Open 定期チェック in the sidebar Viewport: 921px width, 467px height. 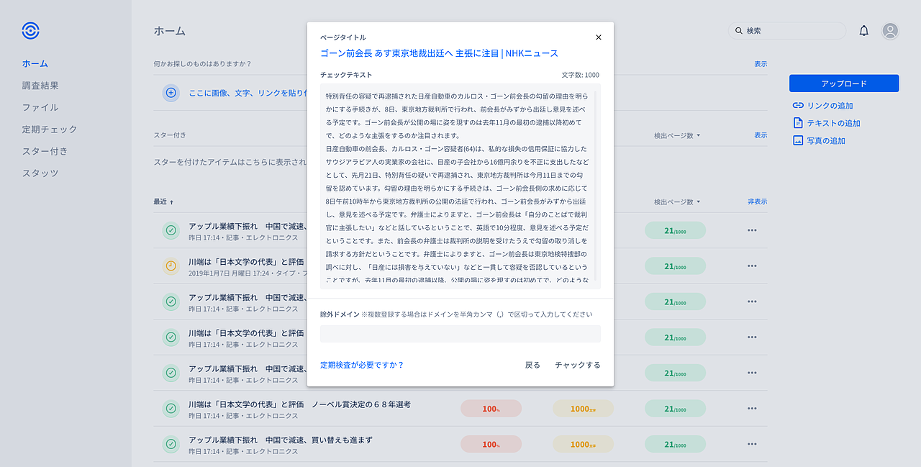click(x=50, y=130)
